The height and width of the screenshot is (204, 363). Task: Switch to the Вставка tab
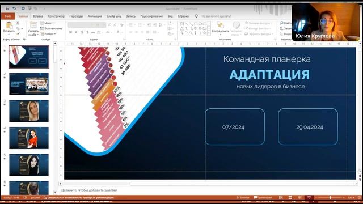tap(38, 16)
